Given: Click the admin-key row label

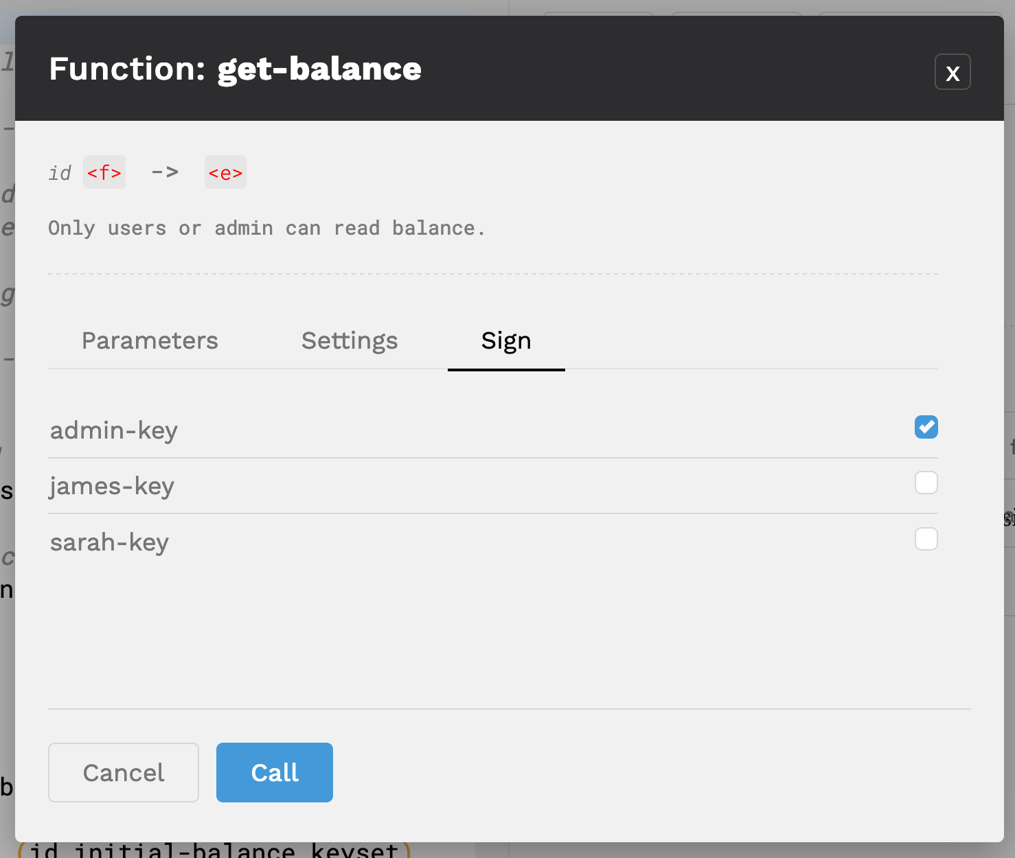Looking at the screenshot, I should pos(114,430).
